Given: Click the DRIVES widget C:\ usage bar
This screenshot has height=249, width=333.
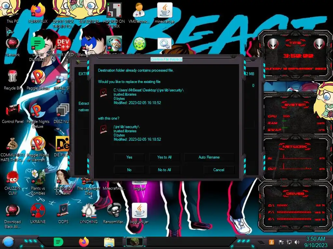Looking at the screenshot, I should click(x=282, y=205).
